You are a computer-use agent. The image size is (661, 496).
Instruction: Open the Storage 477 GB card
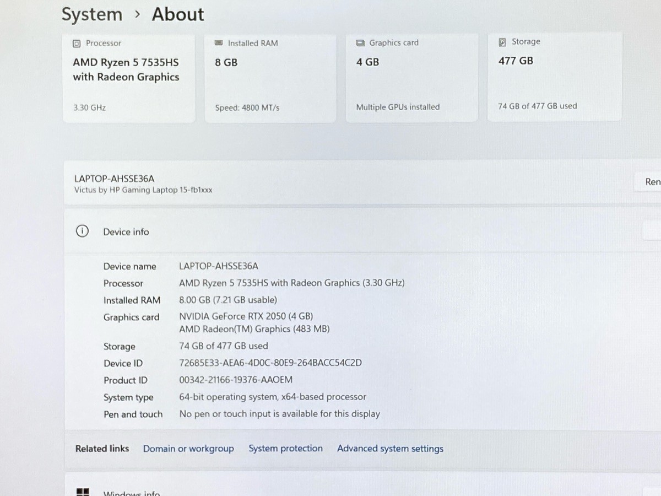click(x=555, y=77)
